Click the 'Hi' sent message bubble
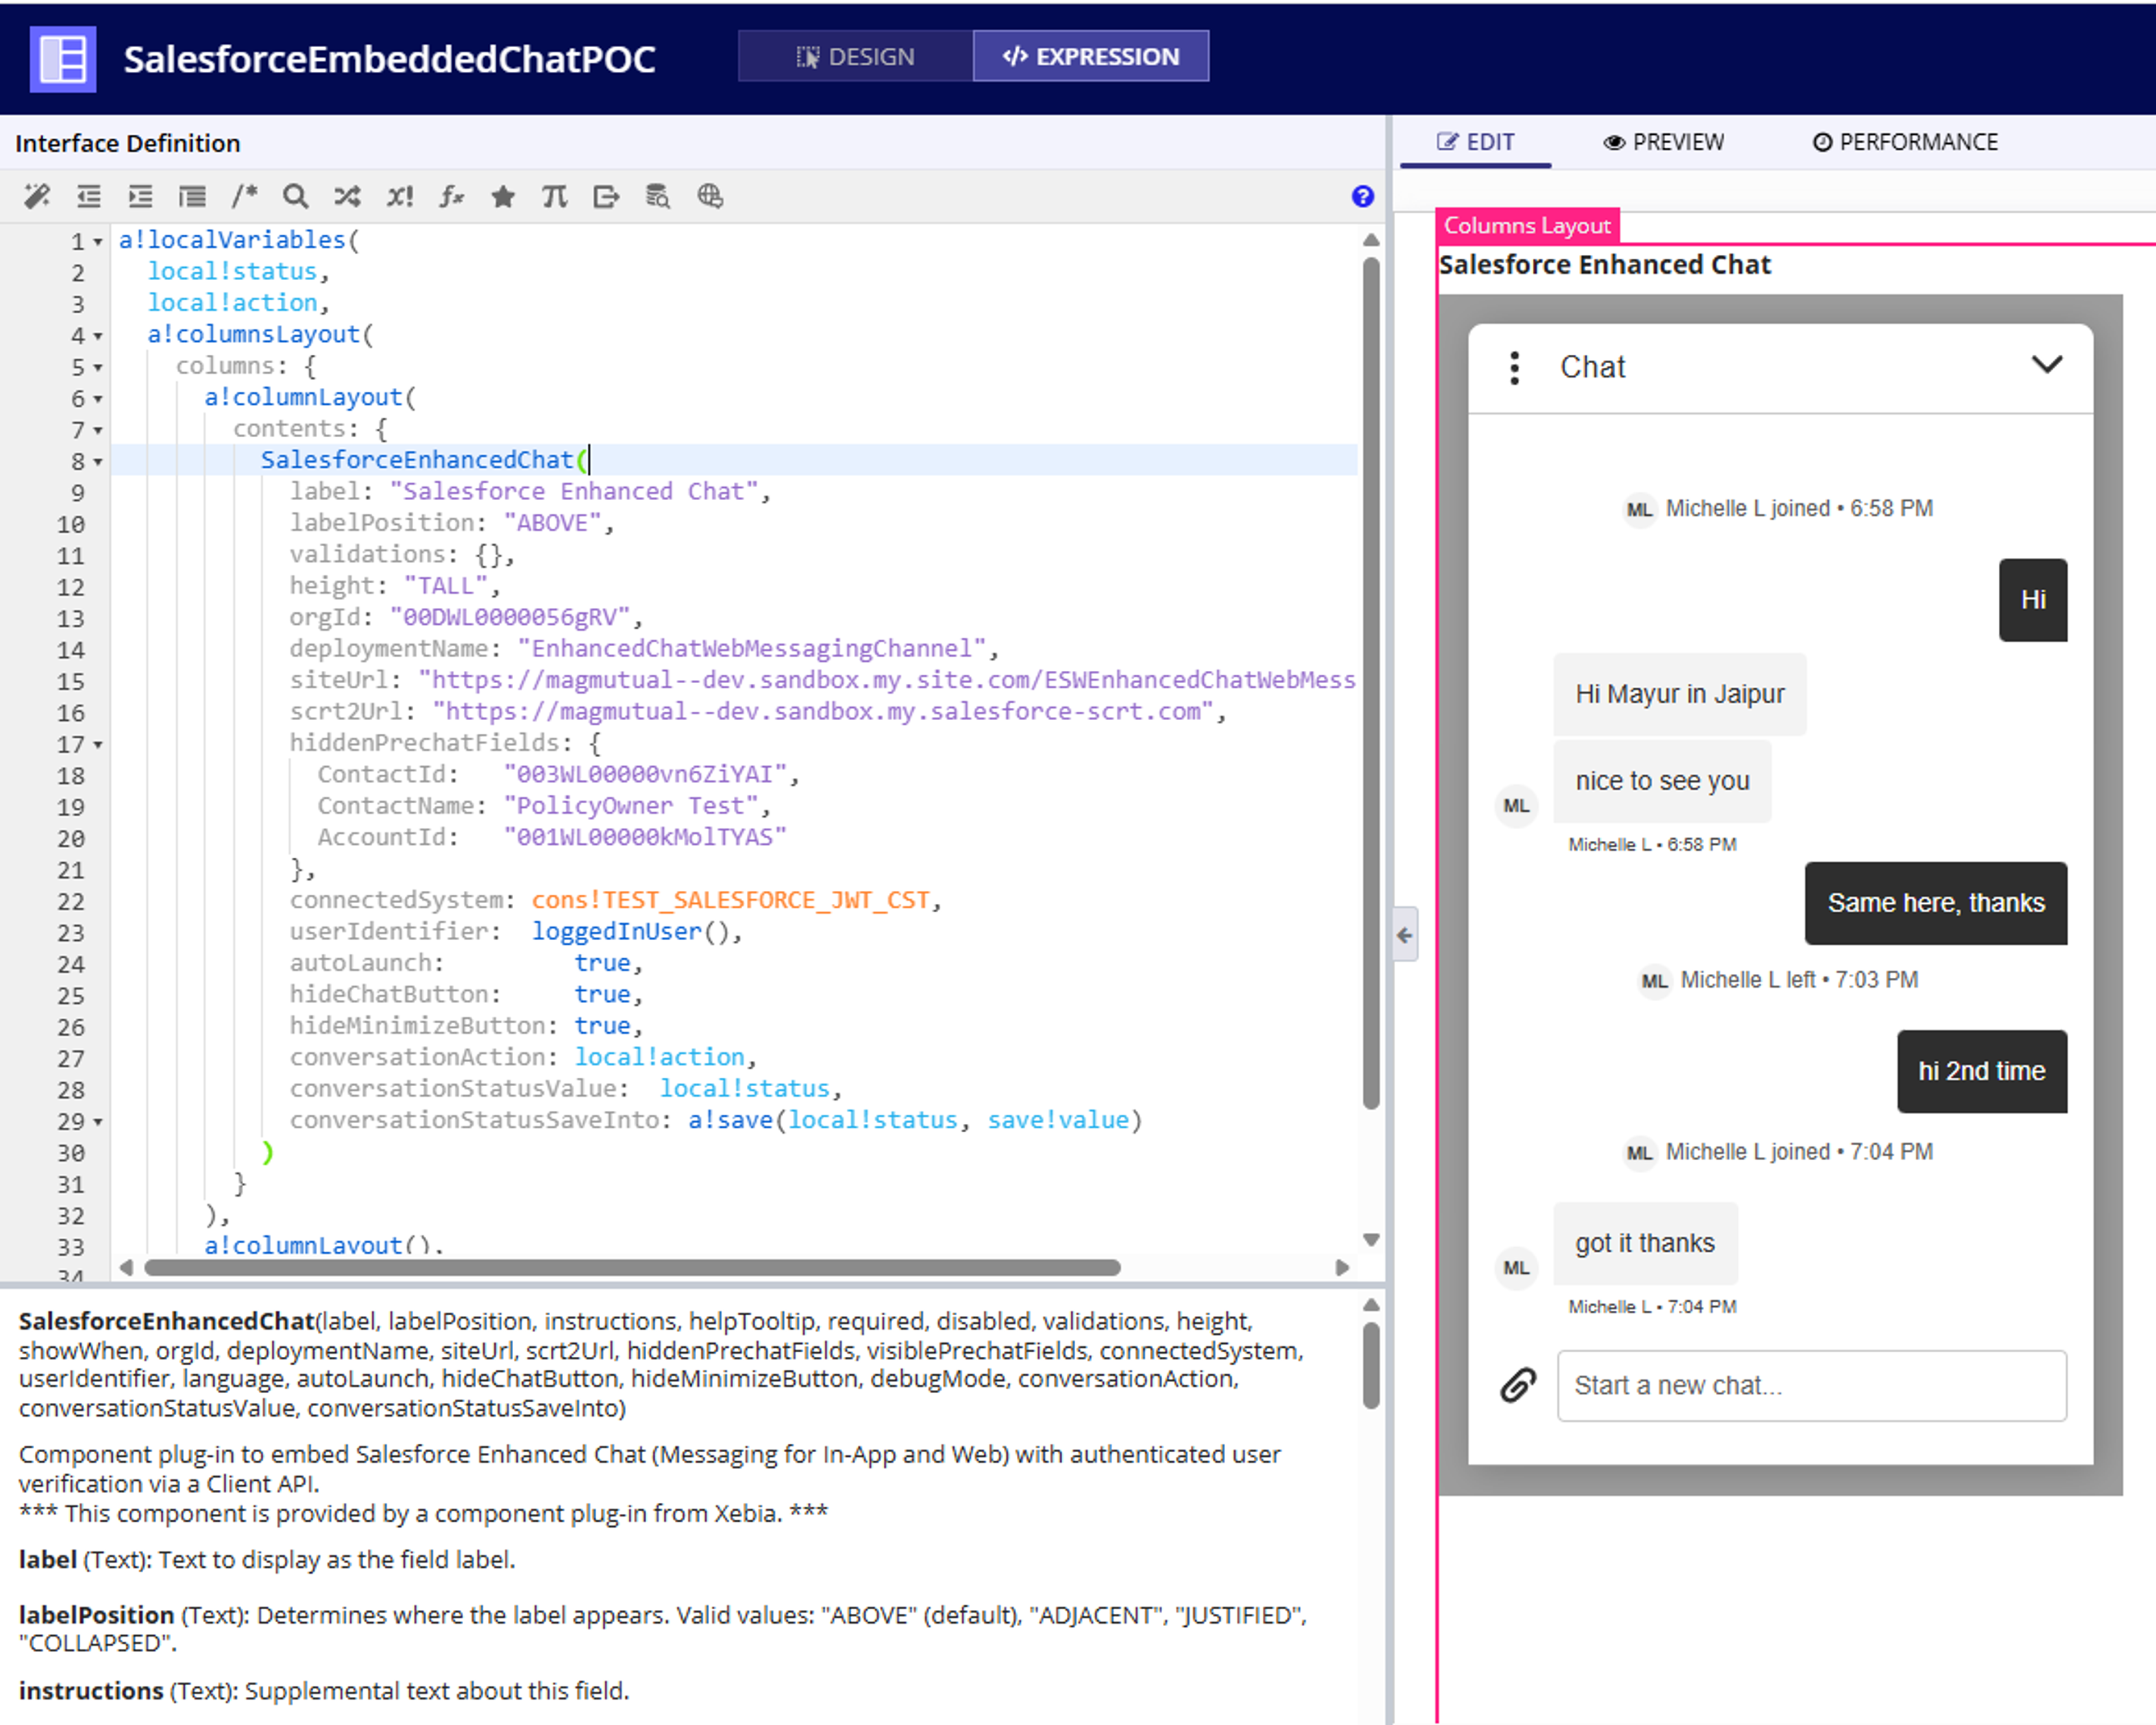Screen dimensions: 2156x1725 [x=2032, y=600]
